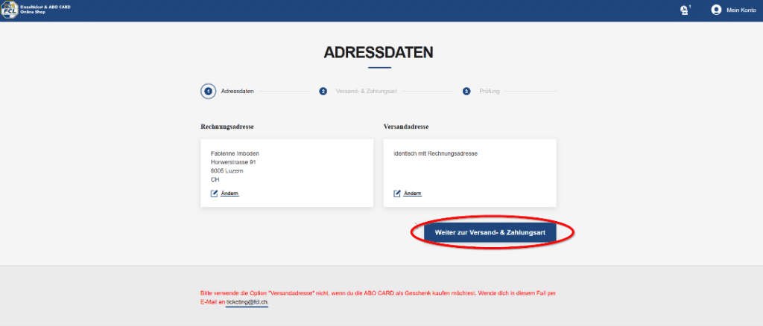Select the step 2 circle indicator
This screenshot has height=326, width=763.
point(323,92)
